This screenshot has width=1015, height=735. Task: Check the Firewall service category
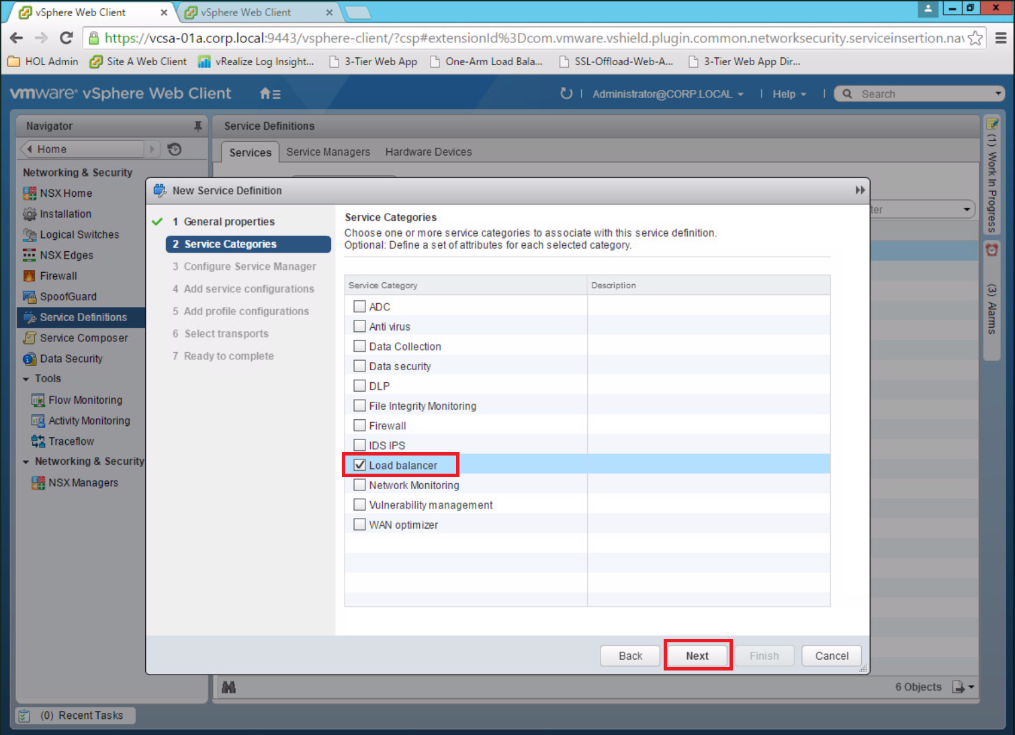coord(360,425)
